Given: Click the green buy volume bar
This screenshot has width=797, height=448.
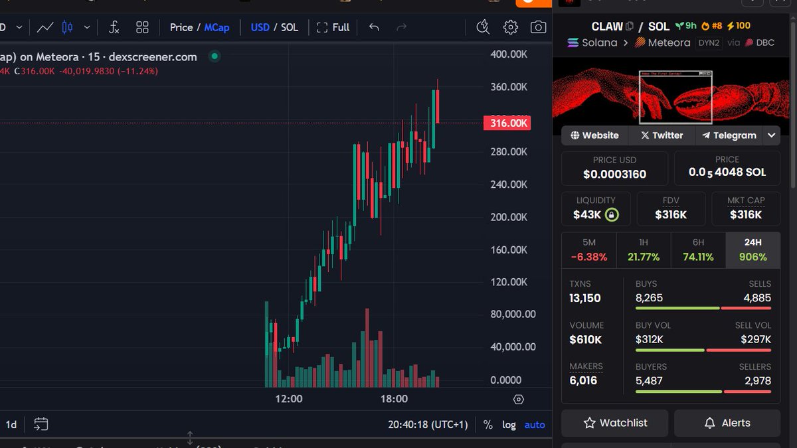Looking at the screenshot, I should (x=670, y=350).
